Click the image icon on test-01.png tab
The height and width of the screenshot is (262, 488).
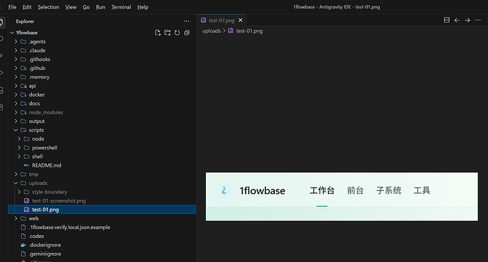coord(203,20)
